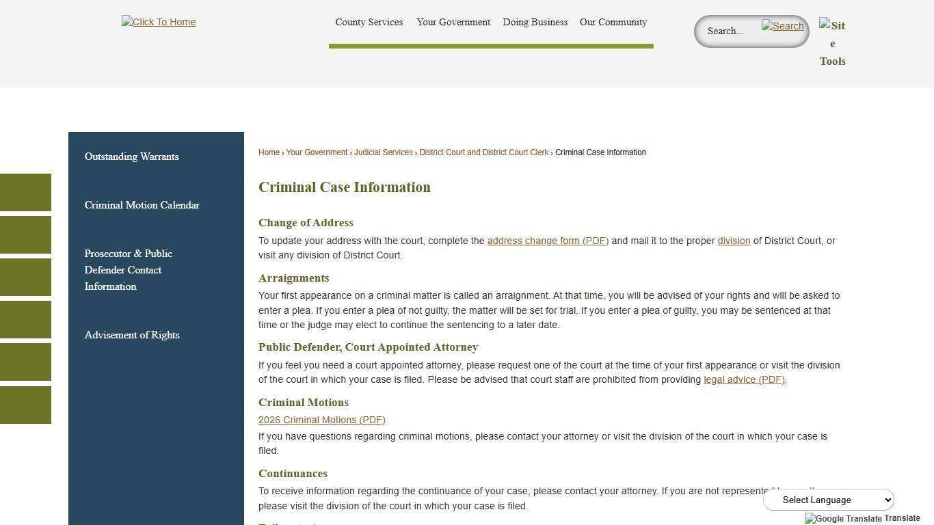Open the 2026 Criminal Motions PDF
Screen dimensions: 934x525
click(x=322, y=420)
